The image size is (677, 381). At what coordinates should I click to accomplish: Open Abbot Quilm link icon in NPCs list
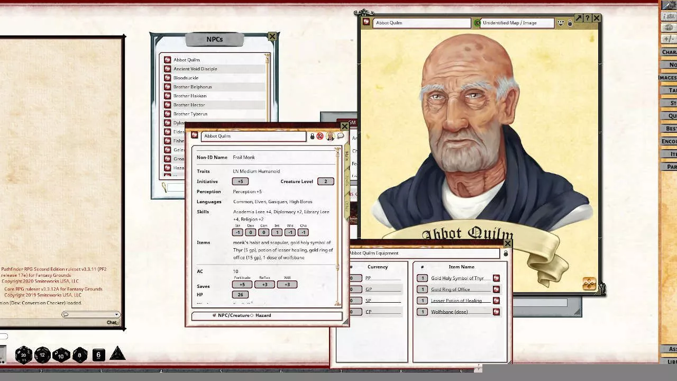167,60
